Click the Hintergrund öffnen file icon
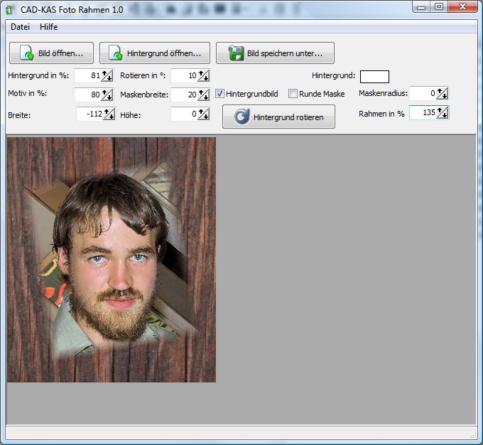483x445 pixels. coord(116,53)
